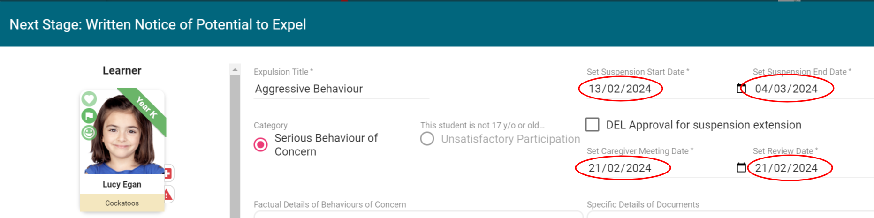Image resolution: width=874 pixels, height=218 pixels.
Task: Click the smiley face icon on learner card
Action: [89, 133]
